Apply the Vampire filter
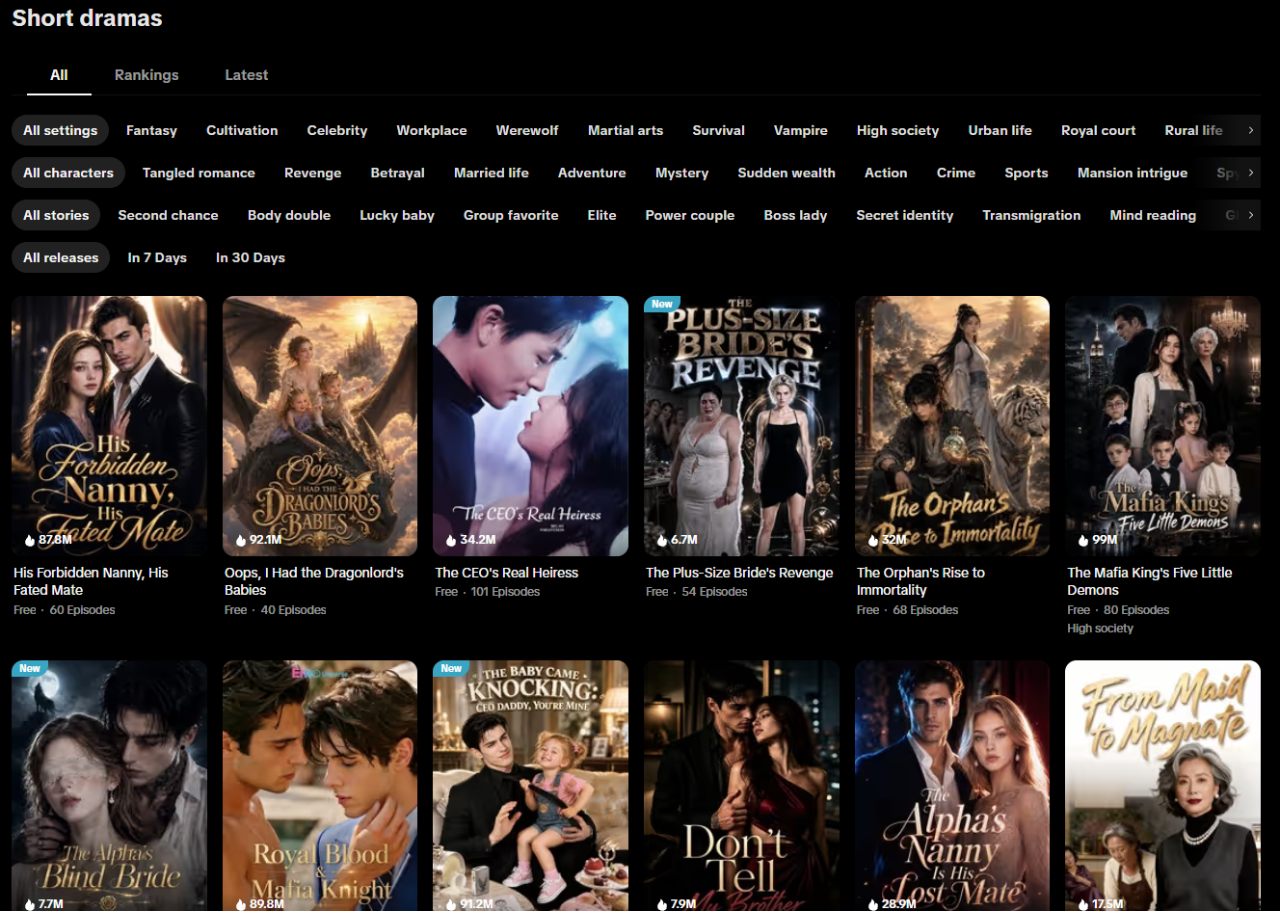This screenshot has width=1280, height=911. point(801,130)
